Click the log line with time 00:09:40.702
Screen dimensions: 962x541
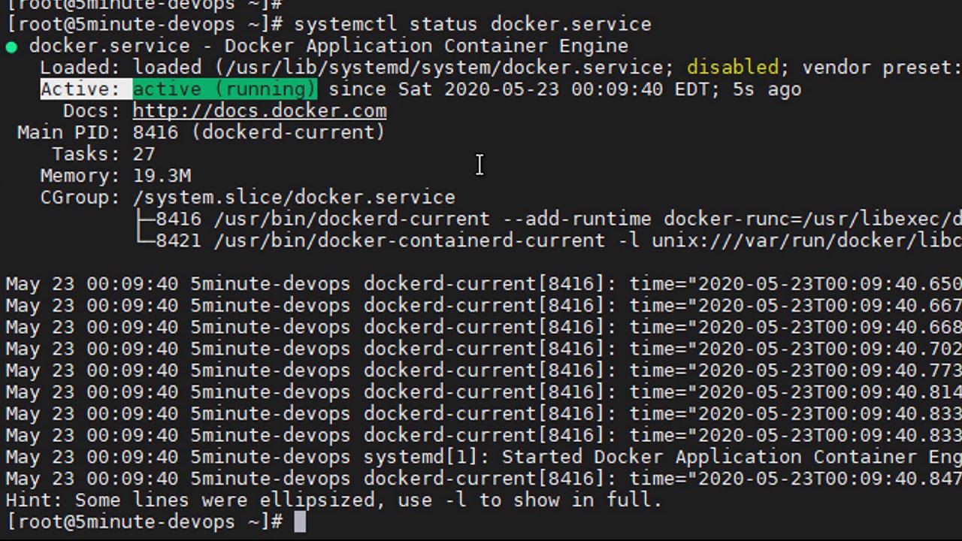click(x=483, y=349)
